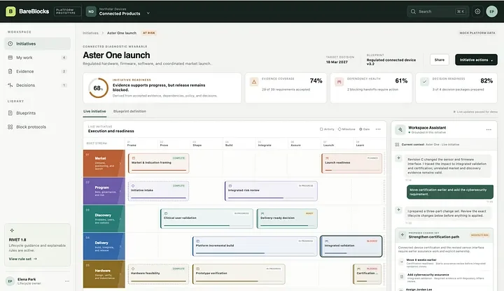Open the Initiative intake card
This screenshot has height=291, width=504.
[158, 191]
